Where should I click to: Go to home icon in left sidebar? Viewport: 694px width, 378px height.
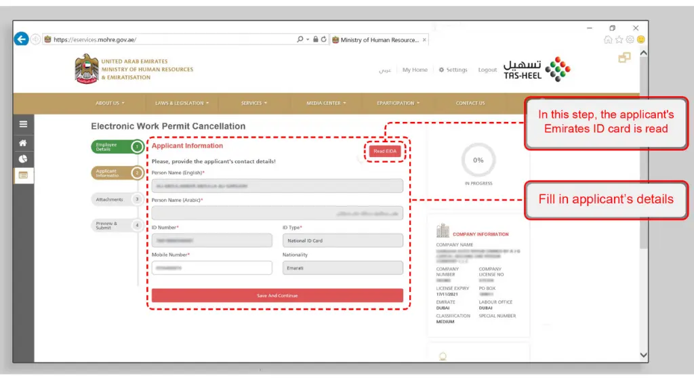(x=23, y=143)
